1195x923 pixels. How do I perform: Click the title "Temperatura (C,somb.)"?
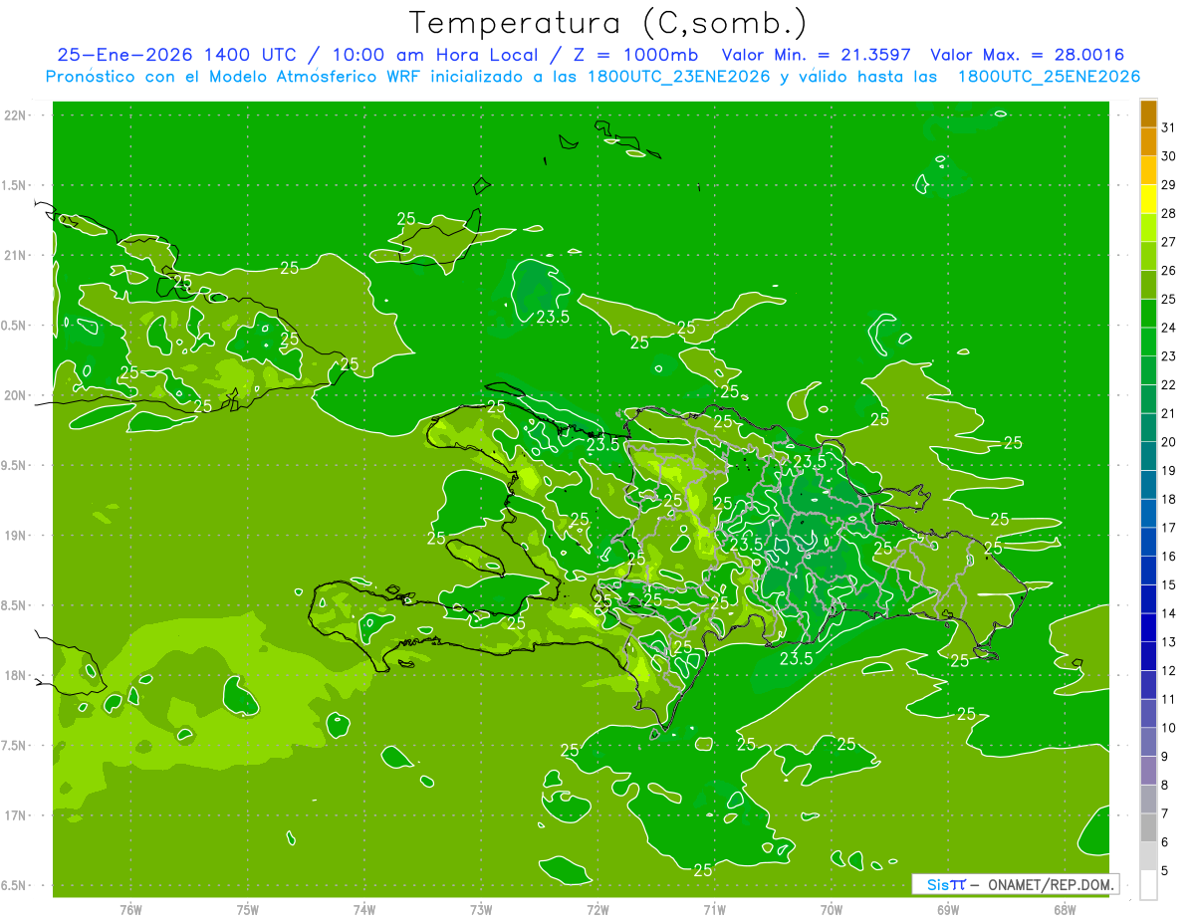608,24
